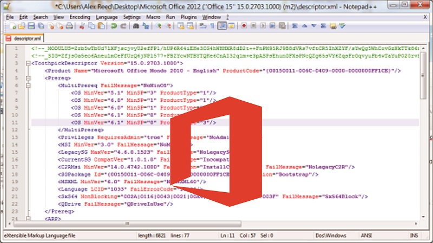The width and height of the screenshot is (433, 243).
Task: Cut selection using the scissors icon
Action: 82,26
